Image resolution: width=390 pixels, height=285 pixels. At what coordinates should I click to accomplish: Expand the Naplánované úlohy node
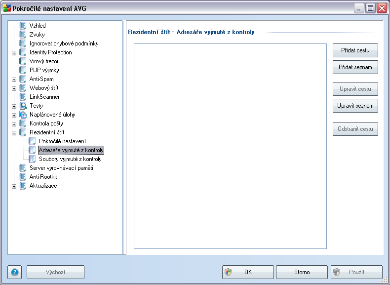14,115
